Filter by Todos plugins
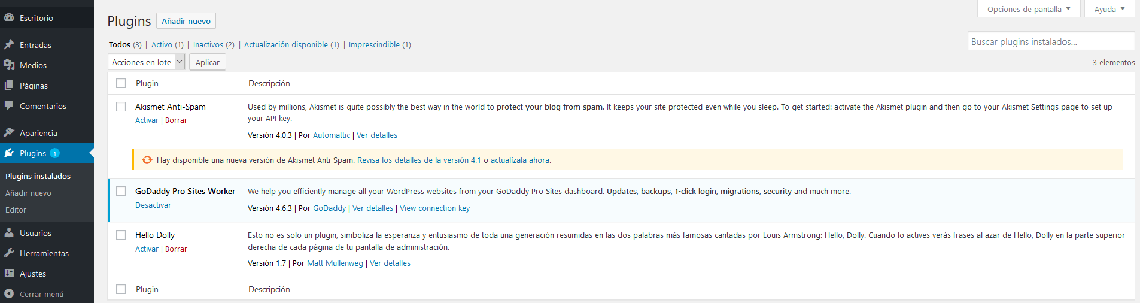Viewport: 1140px width, 303px height. 120,44
